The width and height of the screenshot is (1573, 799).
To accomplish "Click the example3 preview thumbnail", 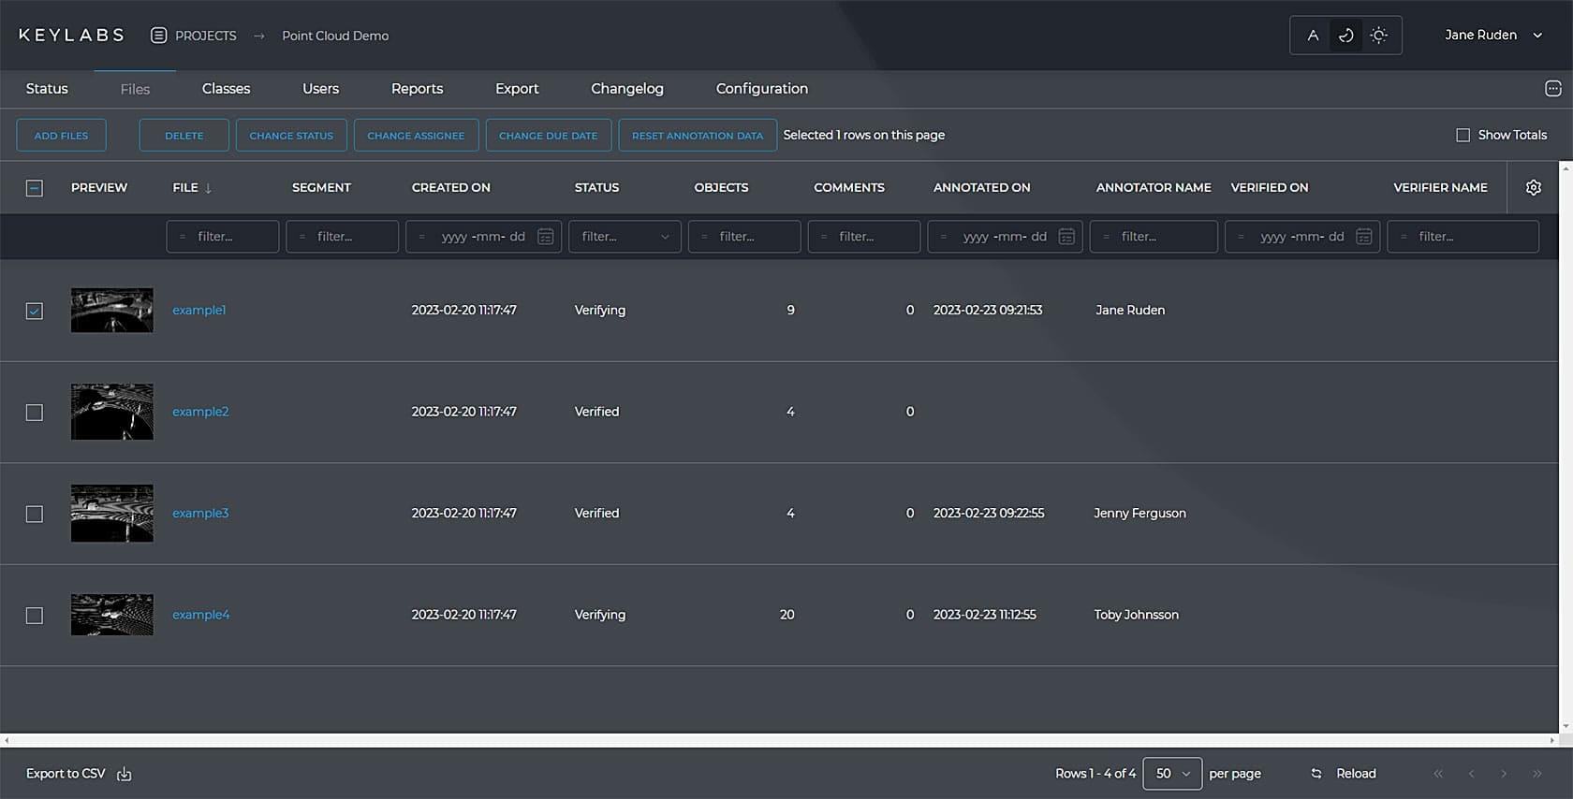I will [111, 513].
